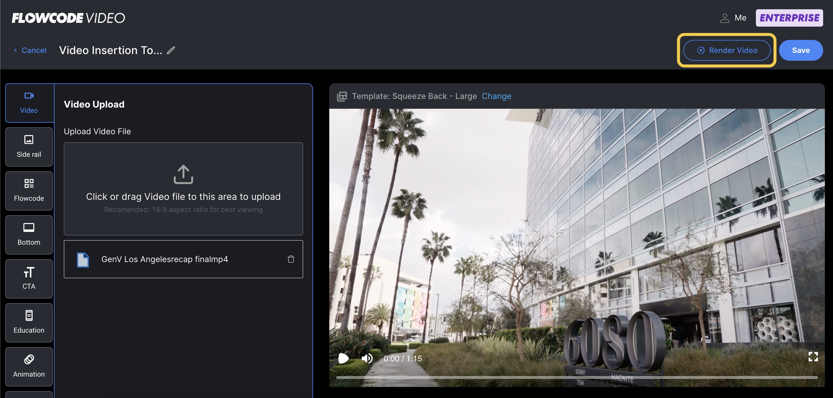833x398 pixels.
Task: Click the 16:9 aspect ratio recommendation text
Action: (183, 209)
